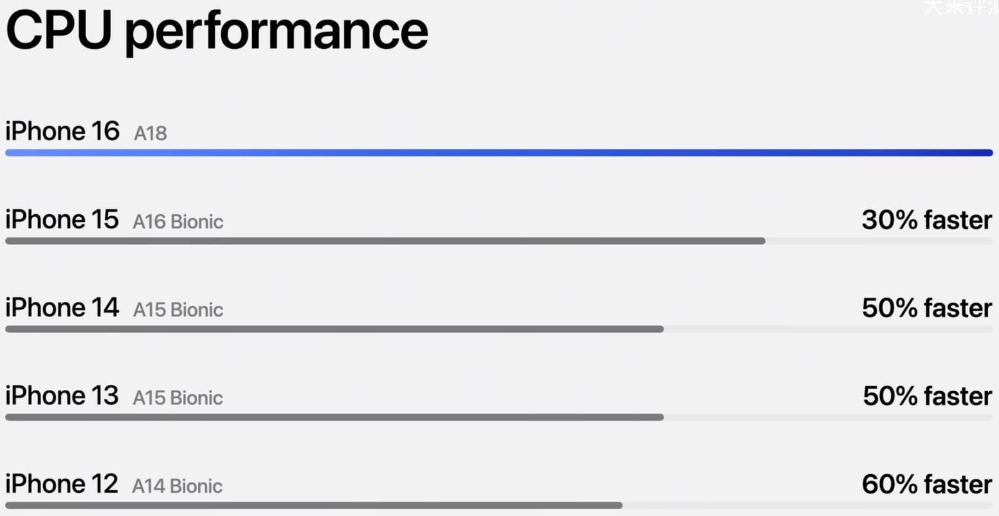Image resolution: width=999 pixels, height=516 pixels.
Task: Click the A18 chip label
Action: (151, 133)
